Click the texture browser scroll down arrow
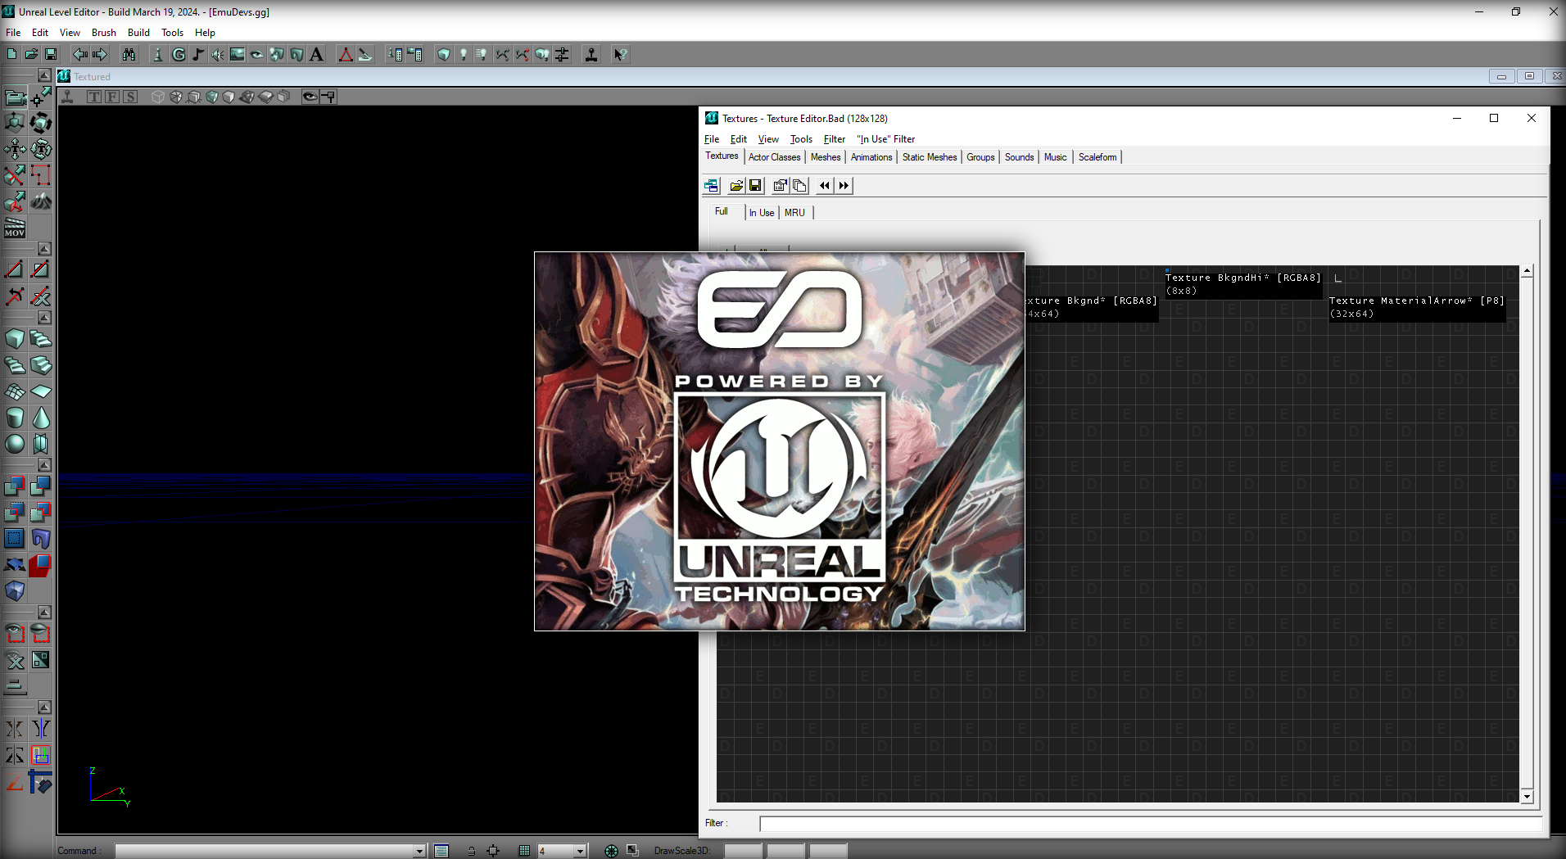 pos(1527,797)
